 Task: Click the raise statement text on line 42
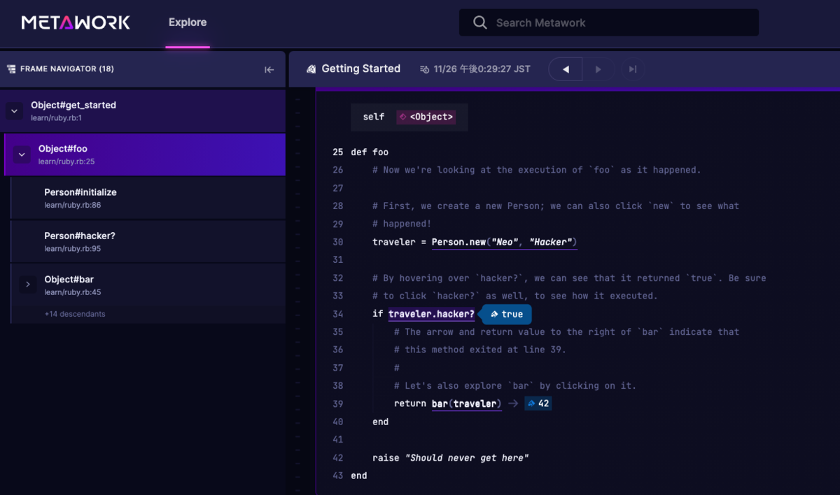(x=451, y=457)
